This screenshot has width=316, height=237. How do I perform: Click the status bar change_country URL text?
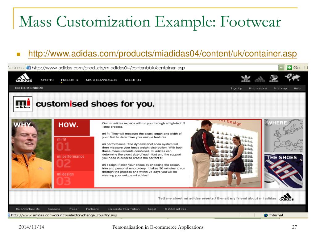pos(64,215)
